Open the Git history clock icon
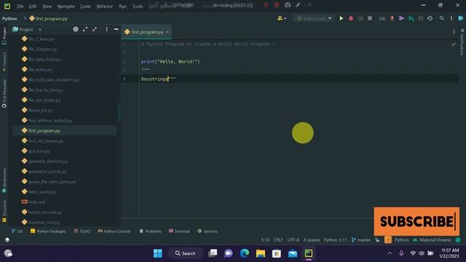Viewport: 466px width, 262px height. 421,18
